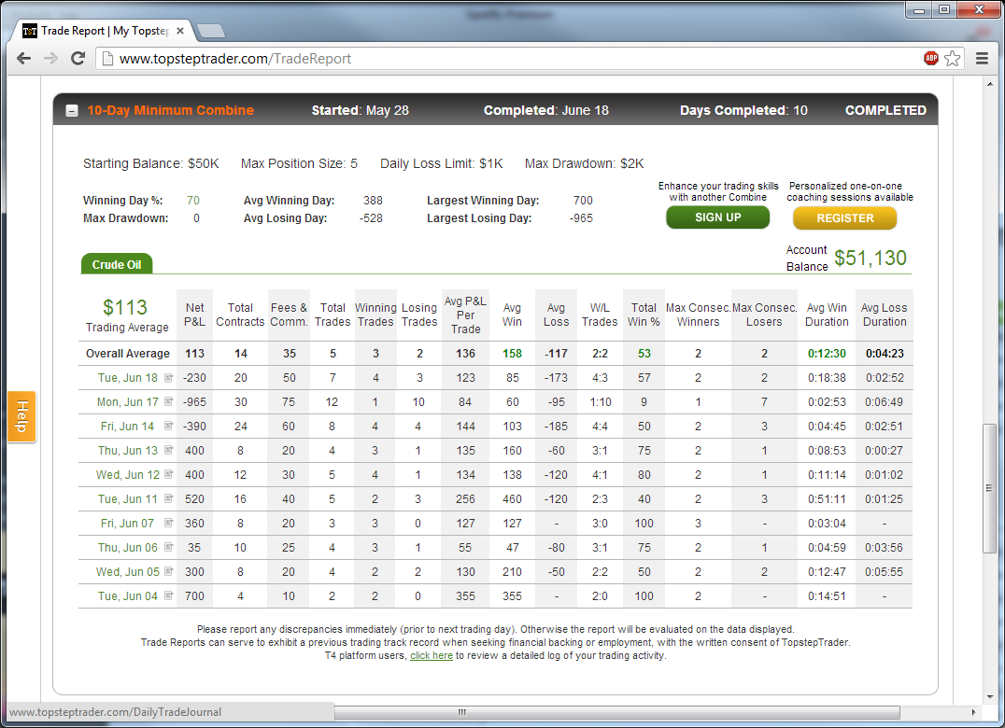Open the journal icon for Fri, Jun 14

click(x=168, y=426)
